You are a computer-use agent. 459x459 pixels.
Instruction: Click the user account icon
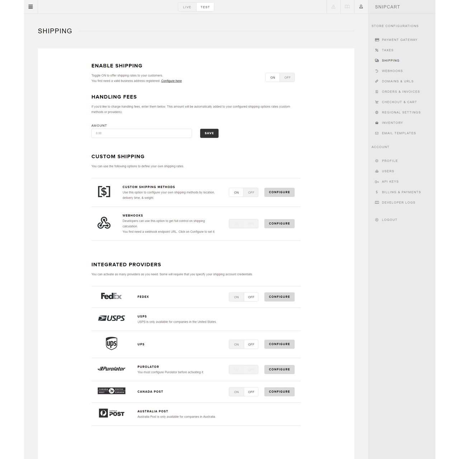[361, 7]
